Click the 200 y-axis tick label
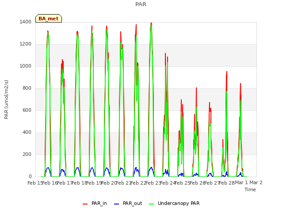This screenshot has width=283, height=212. (27, 154)
